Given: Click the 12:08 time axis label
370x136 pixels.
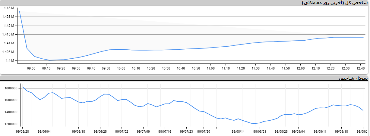Looking at the screenshot, I should point(300,68).
